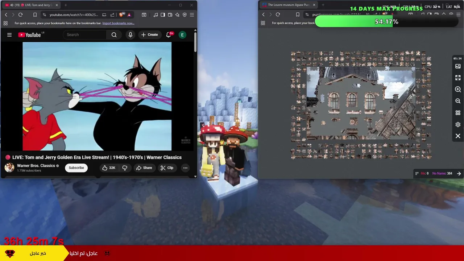Open Brave Shields lion icon
The image size is (464, 261).
[x=121, y=15]
